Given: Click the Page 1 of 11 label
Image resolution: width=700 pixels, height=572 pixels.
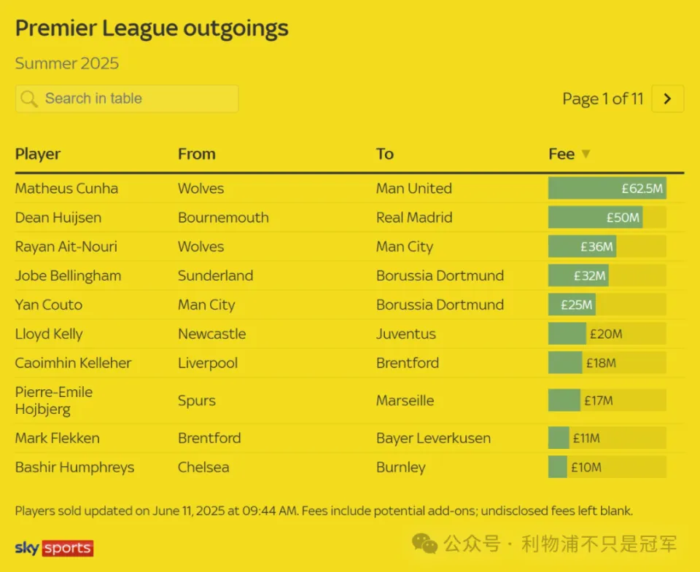Looking at the screenshot, I should coord(603,98).
